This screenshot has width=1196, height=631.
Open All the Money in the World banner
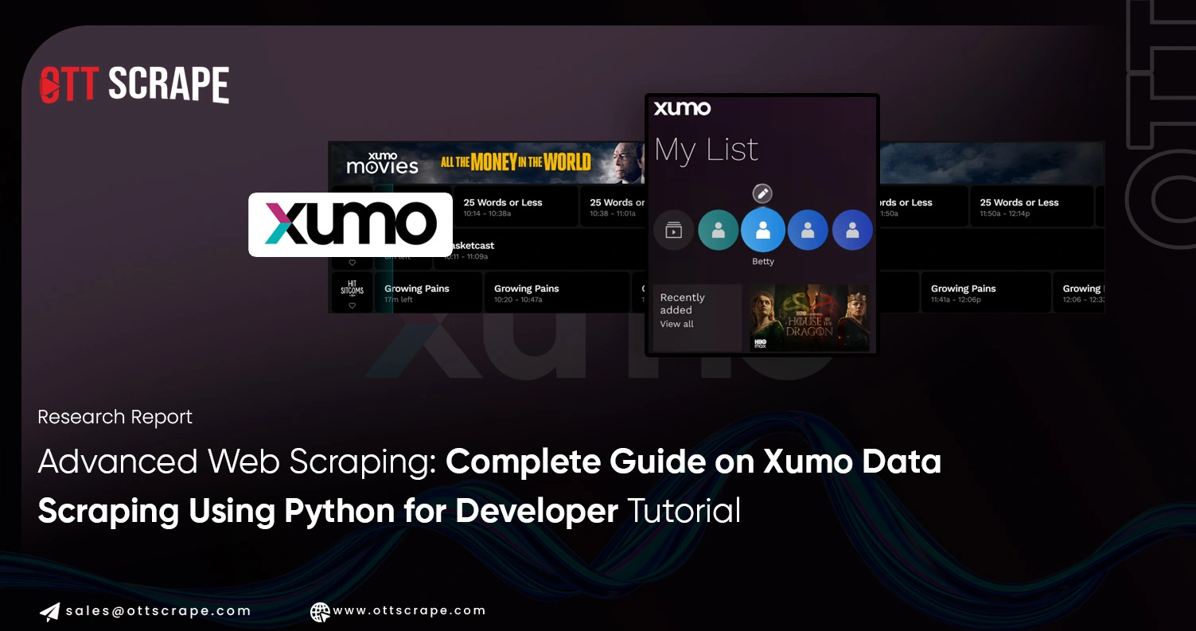[x=516, y=162]
